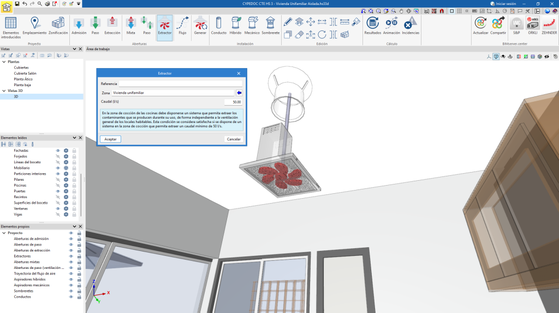The height and width of the screenshot is (313, 559).
Task: Select Superficies del boceto row
Action: click(31, 202)
